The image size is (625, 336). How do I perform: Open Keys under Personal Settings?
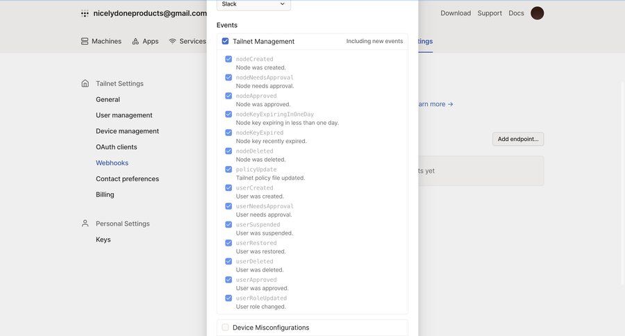[x=103, y=240]
